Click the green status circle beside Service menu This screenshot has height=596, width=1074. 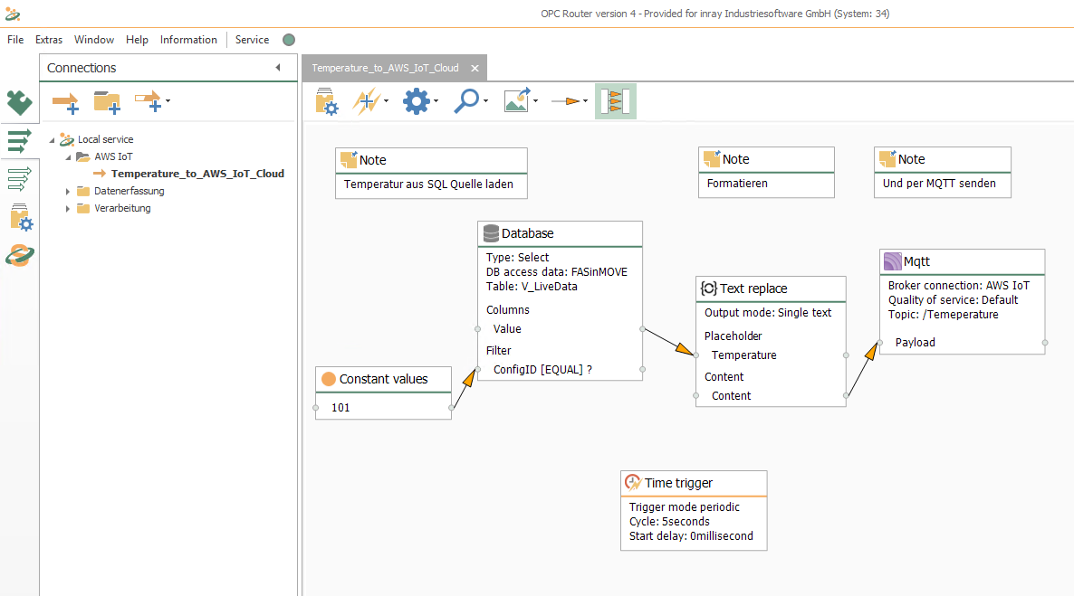coord(288,40)
